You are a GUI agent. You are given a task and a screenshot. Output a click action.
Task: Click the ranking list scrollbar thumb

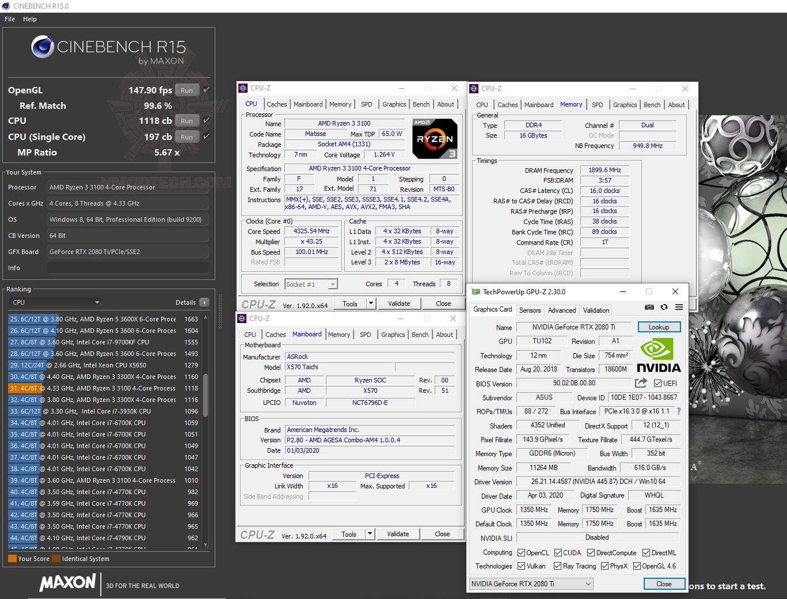(206, 395)
